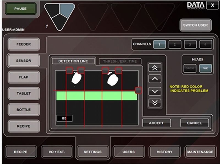This screenshot has width=220, height=164.
Task: Go to the MAINTENANCE section
Action: (200, 152)
